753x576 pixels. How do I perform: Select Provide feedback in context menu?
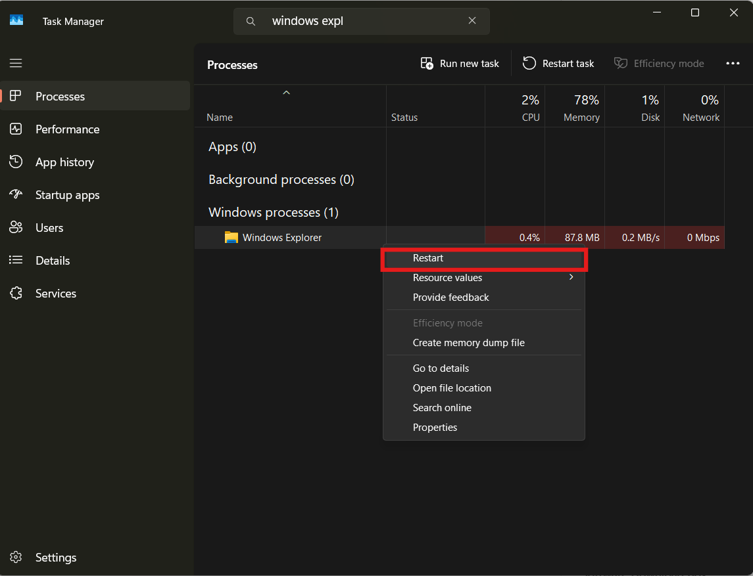point(484,298)
